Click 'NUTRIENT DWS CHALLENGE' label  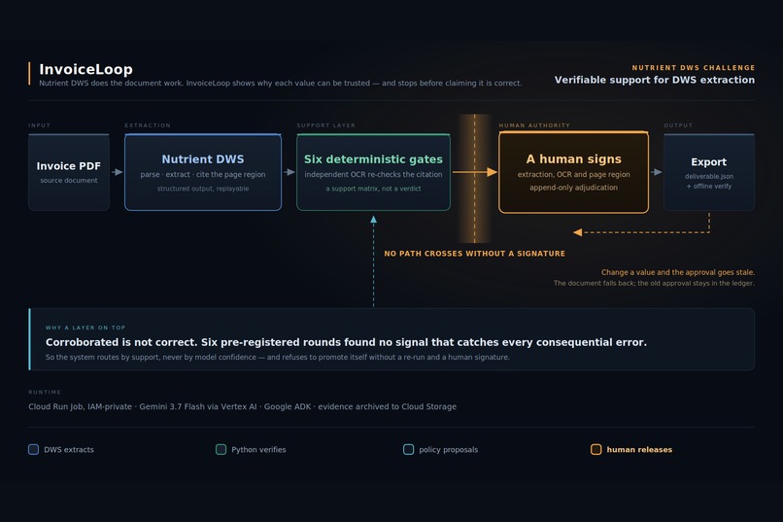[694, 67]
